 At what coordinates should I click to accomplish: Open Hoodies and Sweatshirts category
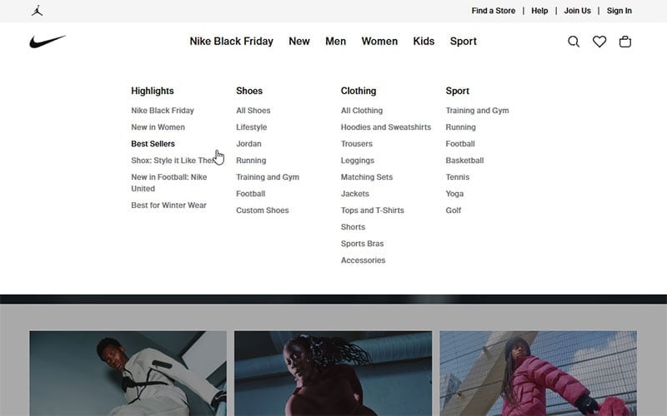pyautogui.click(x=386, y=127)
